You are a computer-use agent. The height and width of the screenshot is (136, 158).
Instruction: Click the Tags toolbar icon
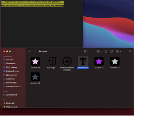(111, 51)
